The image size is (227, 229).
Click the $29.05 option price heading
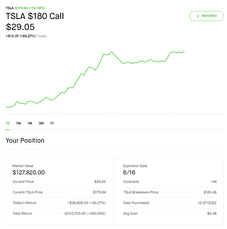point(20,27)
